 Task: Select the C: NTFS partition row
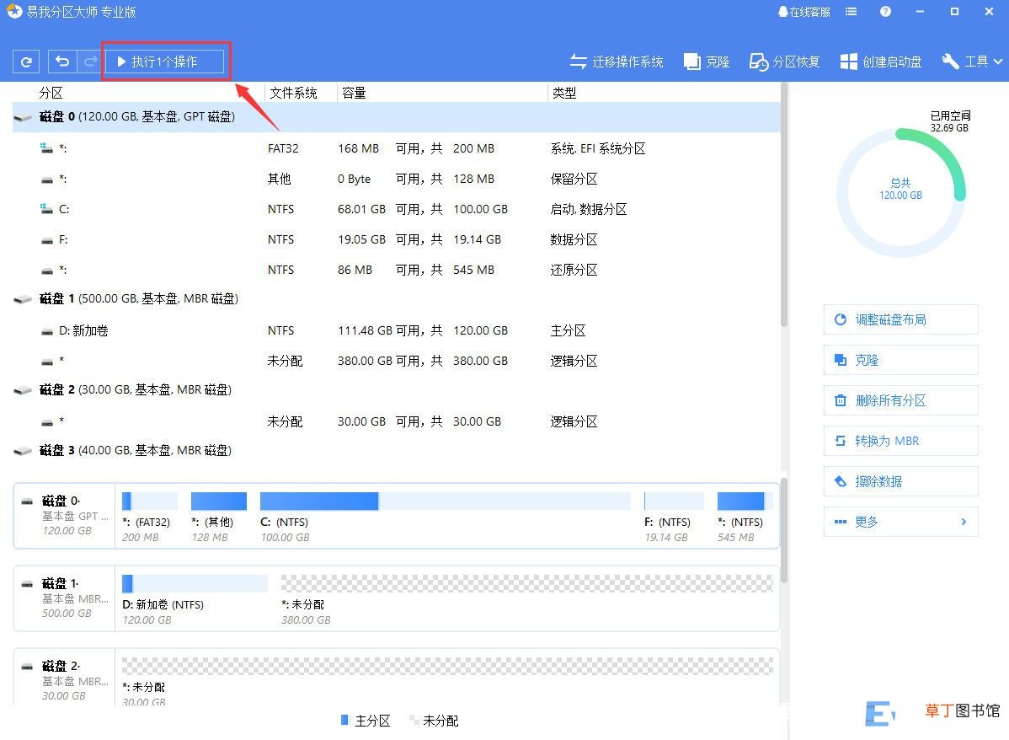pos(397,209)
